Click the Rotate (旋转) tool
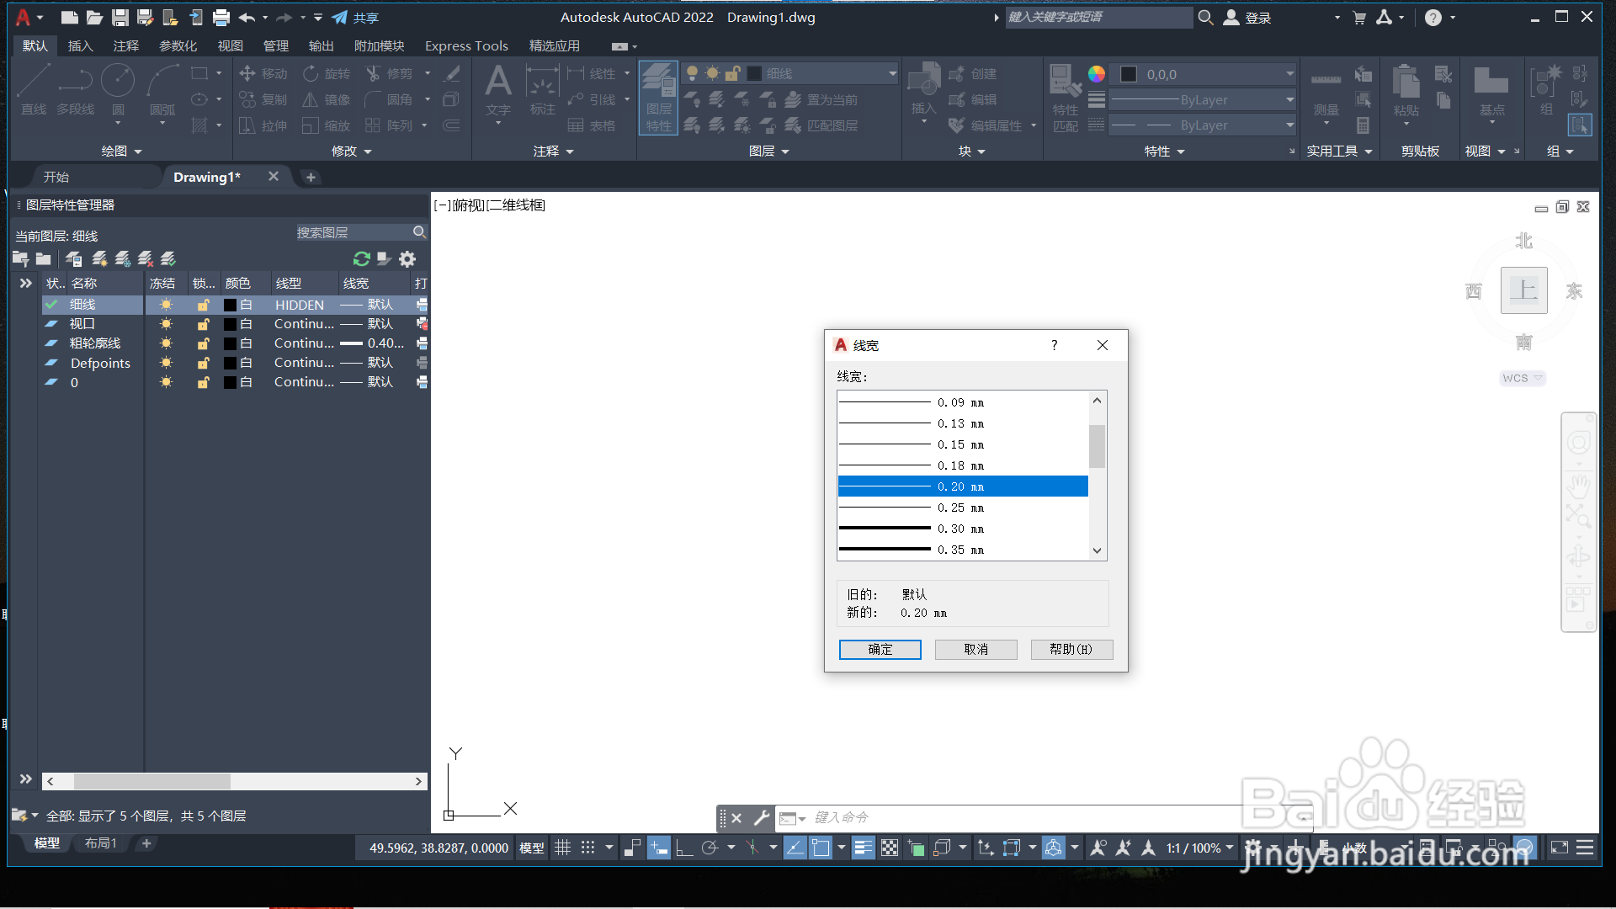The height and width of the screenshot is (909, 1616). click(x=327, y=74)
